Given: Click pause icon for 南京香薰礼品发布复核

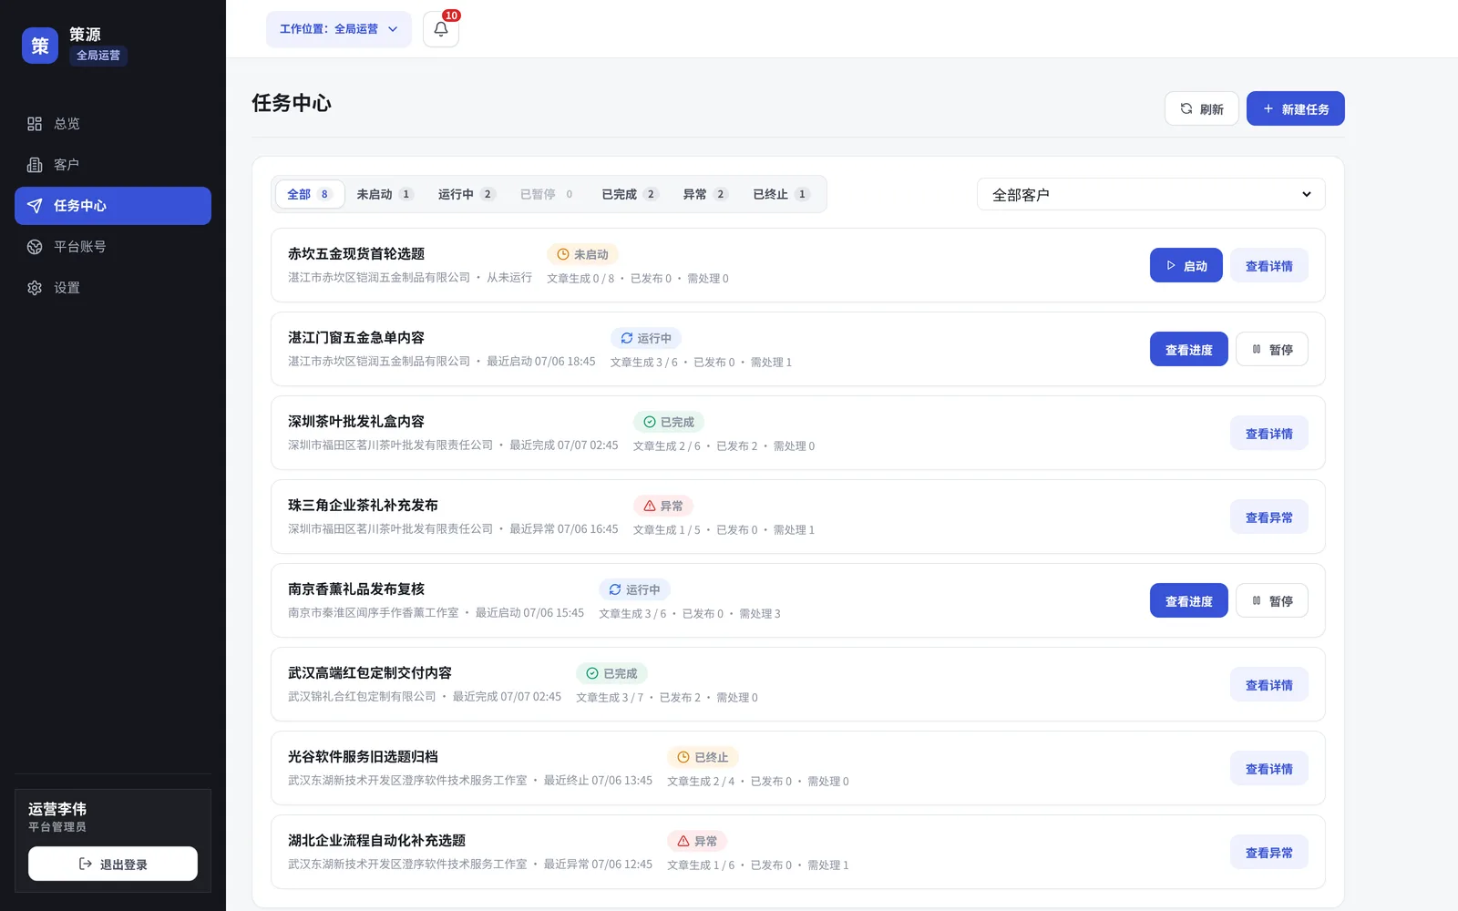Looking at the screenshot, I should 1257,601.
